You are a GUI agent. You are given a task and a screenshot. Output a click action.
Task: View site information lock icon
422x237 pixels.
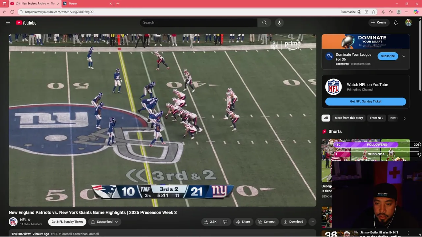(x=21, y=12)
